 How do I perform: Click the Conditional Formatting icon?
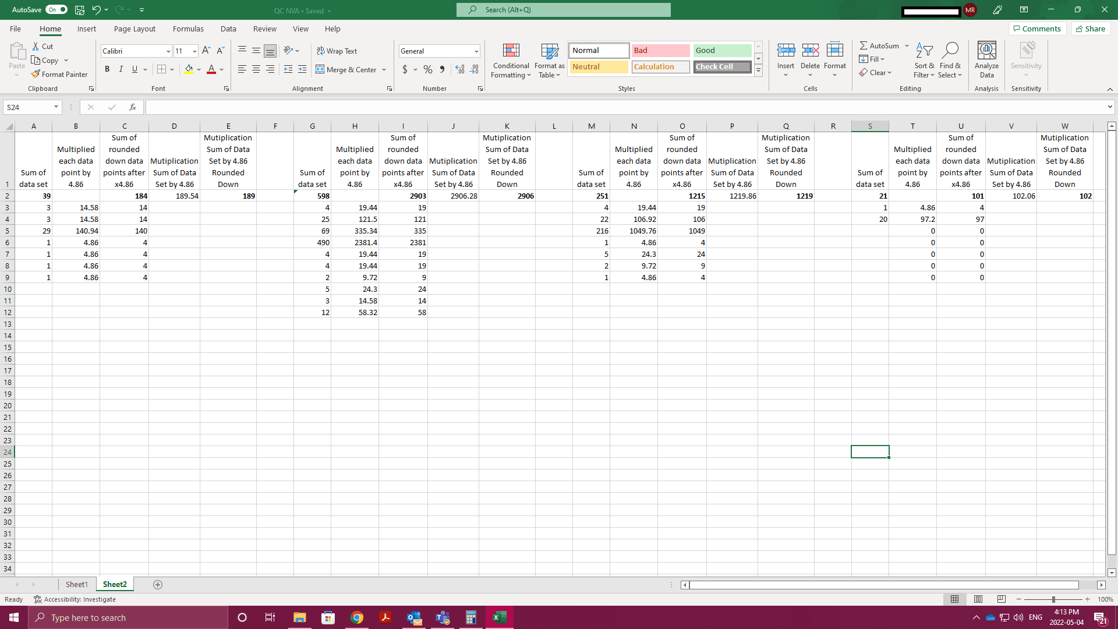(511, 51)
